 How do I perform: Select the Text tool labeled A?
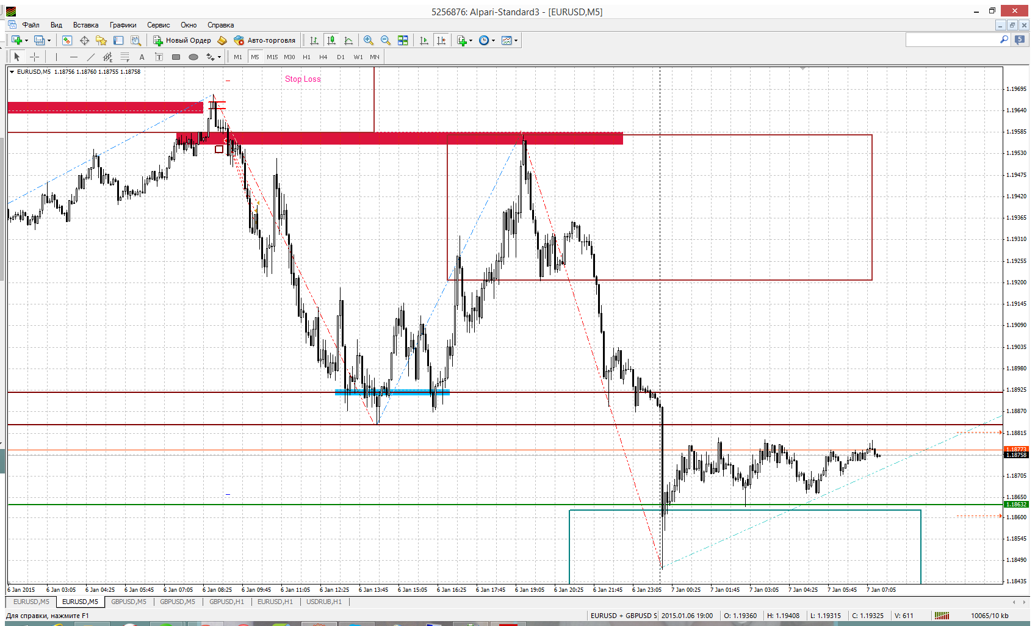point(142,57)
